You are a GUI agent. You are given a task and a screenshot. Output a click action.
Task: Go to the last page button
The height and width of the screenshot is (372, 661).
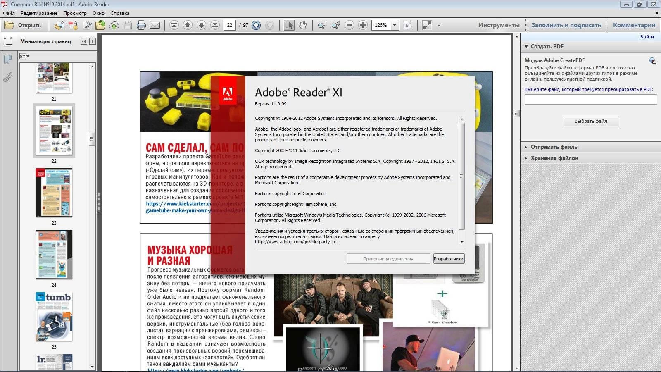[x=215, y=25]
